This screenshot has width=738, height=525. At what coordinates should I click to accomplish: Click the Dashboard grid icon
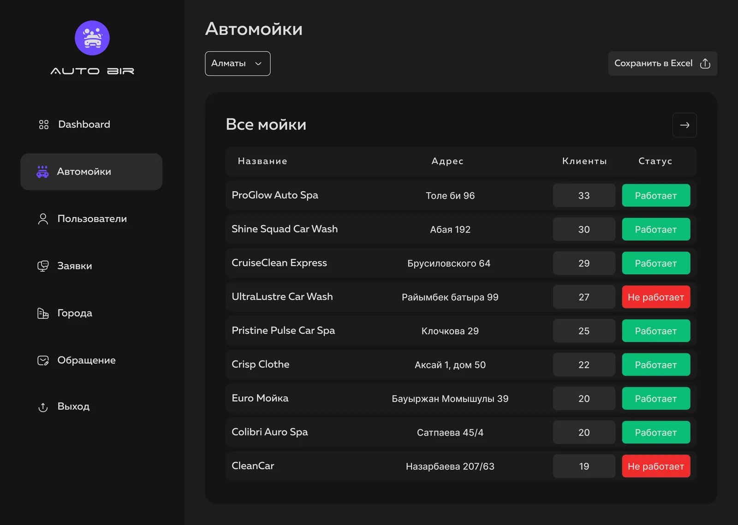click(44, 125)
